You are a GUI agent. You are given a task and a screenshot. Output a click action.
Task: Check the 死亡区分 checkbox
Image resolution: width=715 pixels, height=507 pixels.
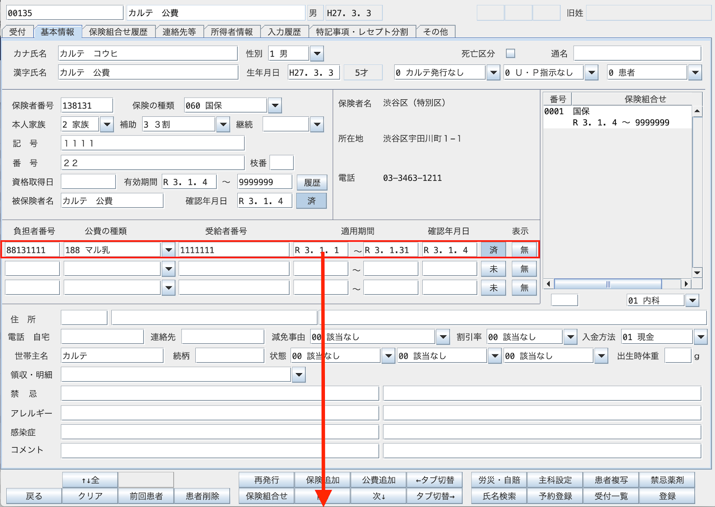tap(510, 53)
